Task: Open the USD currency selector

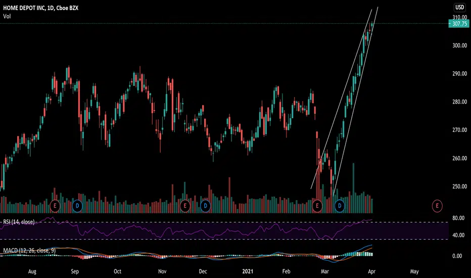Action: tap(459, 7)
